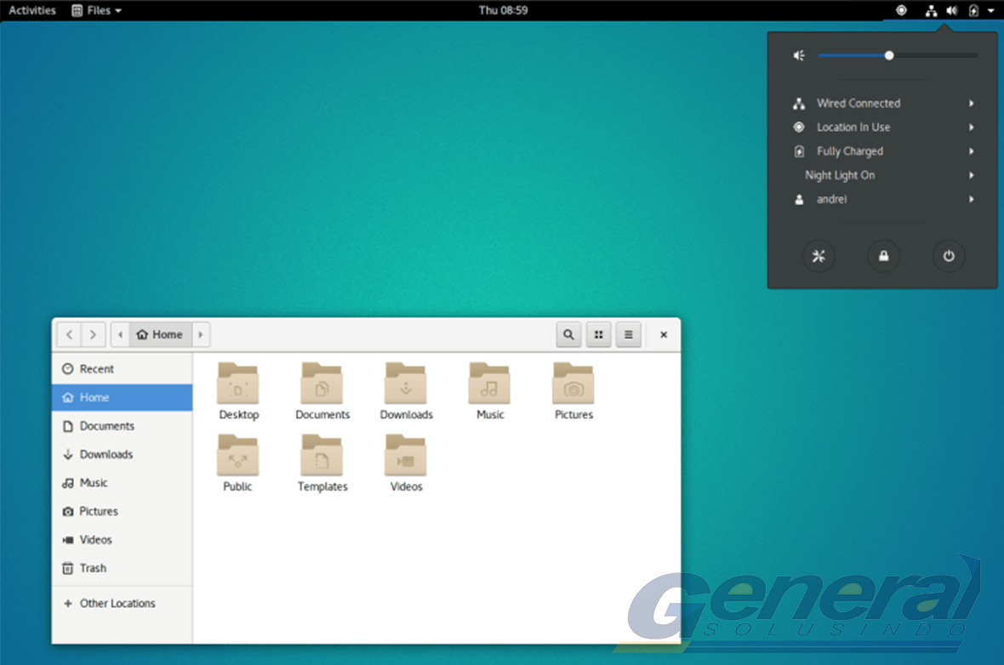Image resolution: width=1004 pixels, height=665 pixels.
Task: Click the top bar volume icon
Action: [x=952, y=10]
